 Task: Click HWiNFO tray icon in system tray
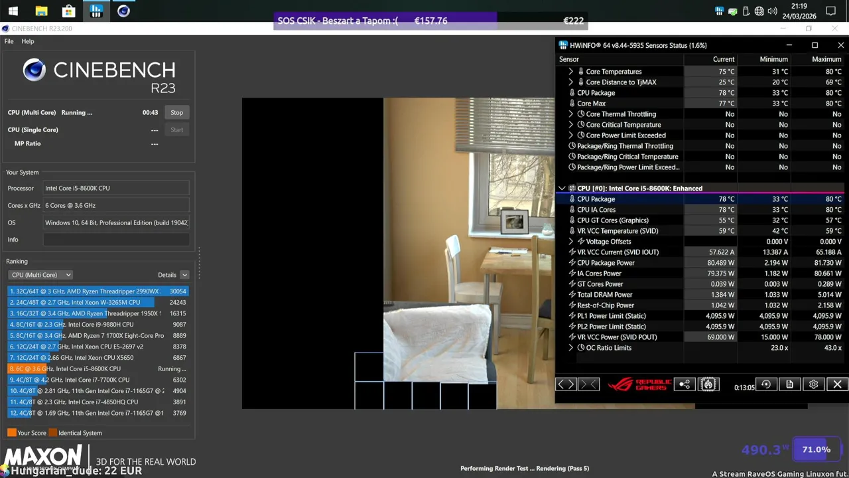pos(720,11)
